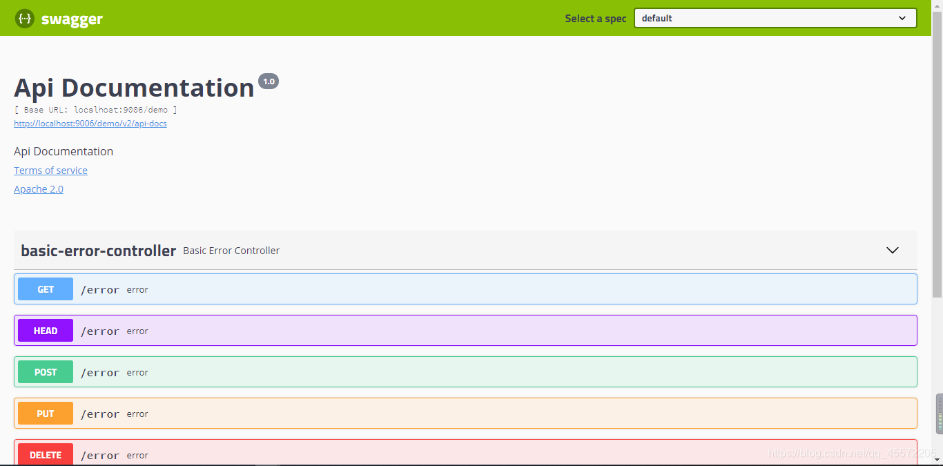Image resolution: width=943 pixels, height=466 pixels.
Task: Click the POST method badge
Action: (45, 371)
